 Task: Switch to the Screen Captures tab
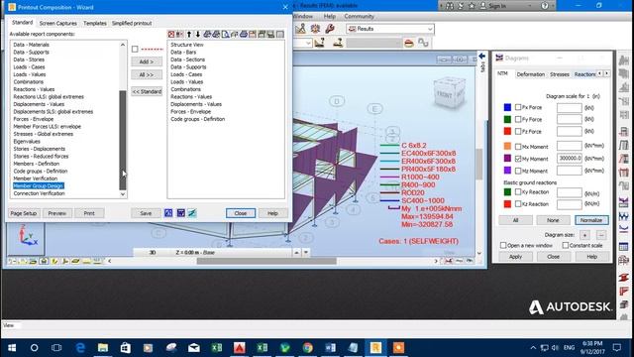(x=58, y=24)
